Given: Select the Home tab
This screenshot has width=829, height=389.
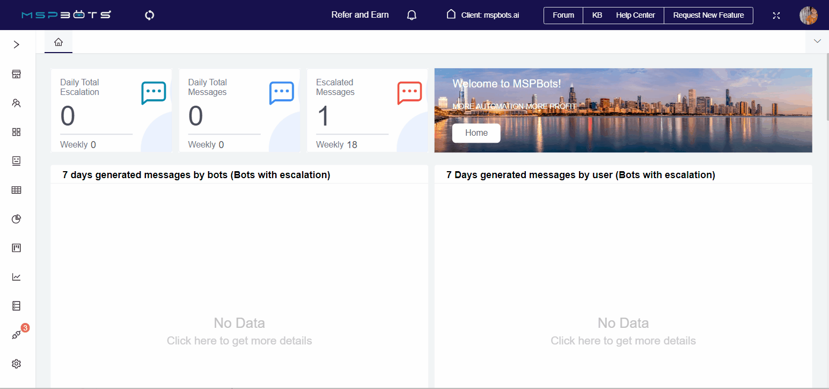Looking at the screenshot, I should point(58,42).
